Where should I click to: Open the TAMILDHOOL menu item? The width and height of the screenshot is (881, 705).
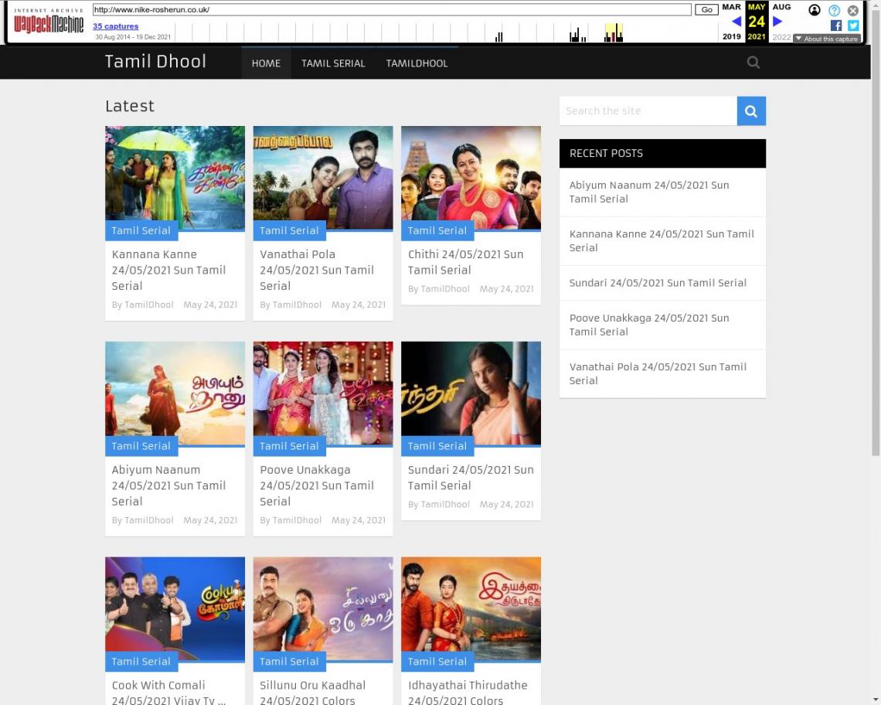pos(417,63)
